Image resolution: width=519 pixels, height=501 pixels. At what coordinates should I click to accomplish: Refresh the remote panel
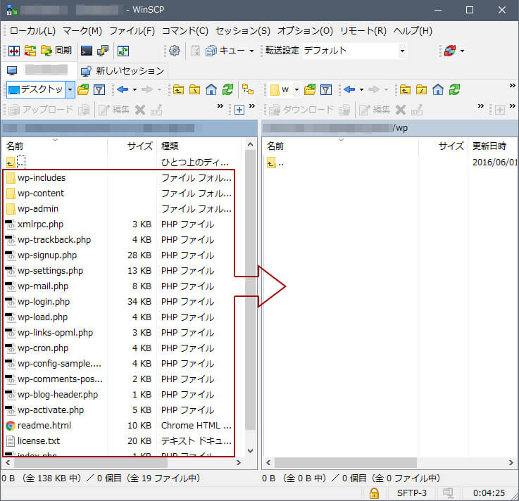[x=454, y=89]
